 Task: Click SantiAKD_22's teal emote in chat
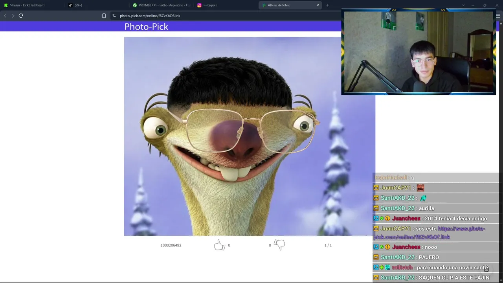click(x=423, y=198)
